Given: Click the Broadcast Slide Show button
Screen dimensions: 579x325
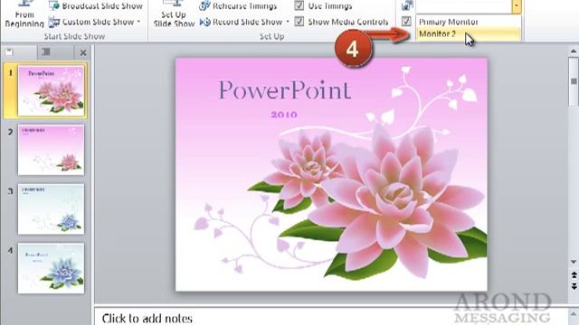Looking at the screenshot, I should 96,6.
